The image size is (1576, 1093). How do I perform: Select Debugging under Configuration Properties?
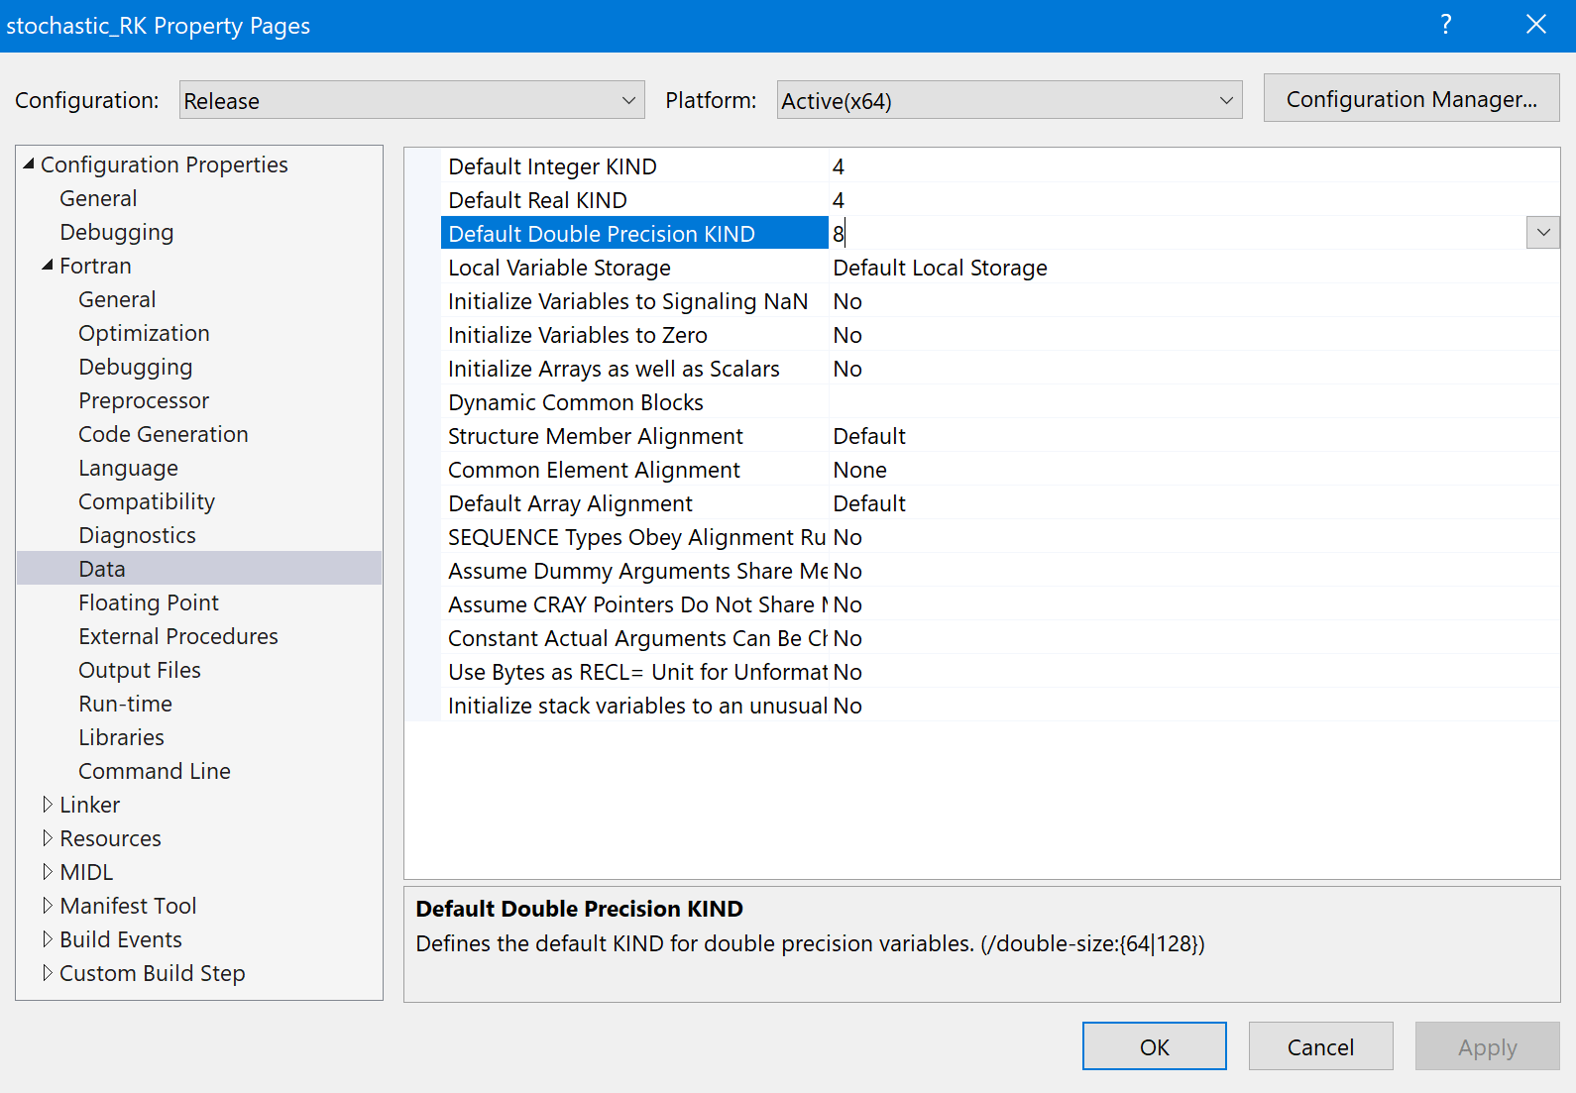coord(116,232)
